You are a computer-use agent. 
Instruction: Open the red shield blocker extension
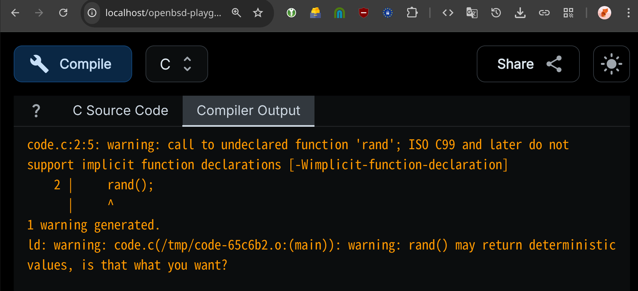364,13
